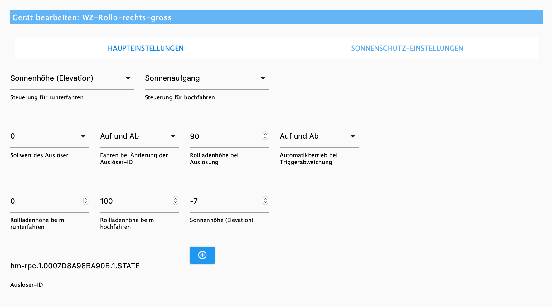This screenshot has width=552, height=307.
Task: Open the Steuerung für runterfahren dropdown
Action: click(x=72, y=78)
